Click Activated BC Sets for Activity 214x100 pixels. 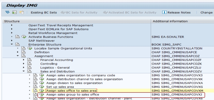[130, 12]
